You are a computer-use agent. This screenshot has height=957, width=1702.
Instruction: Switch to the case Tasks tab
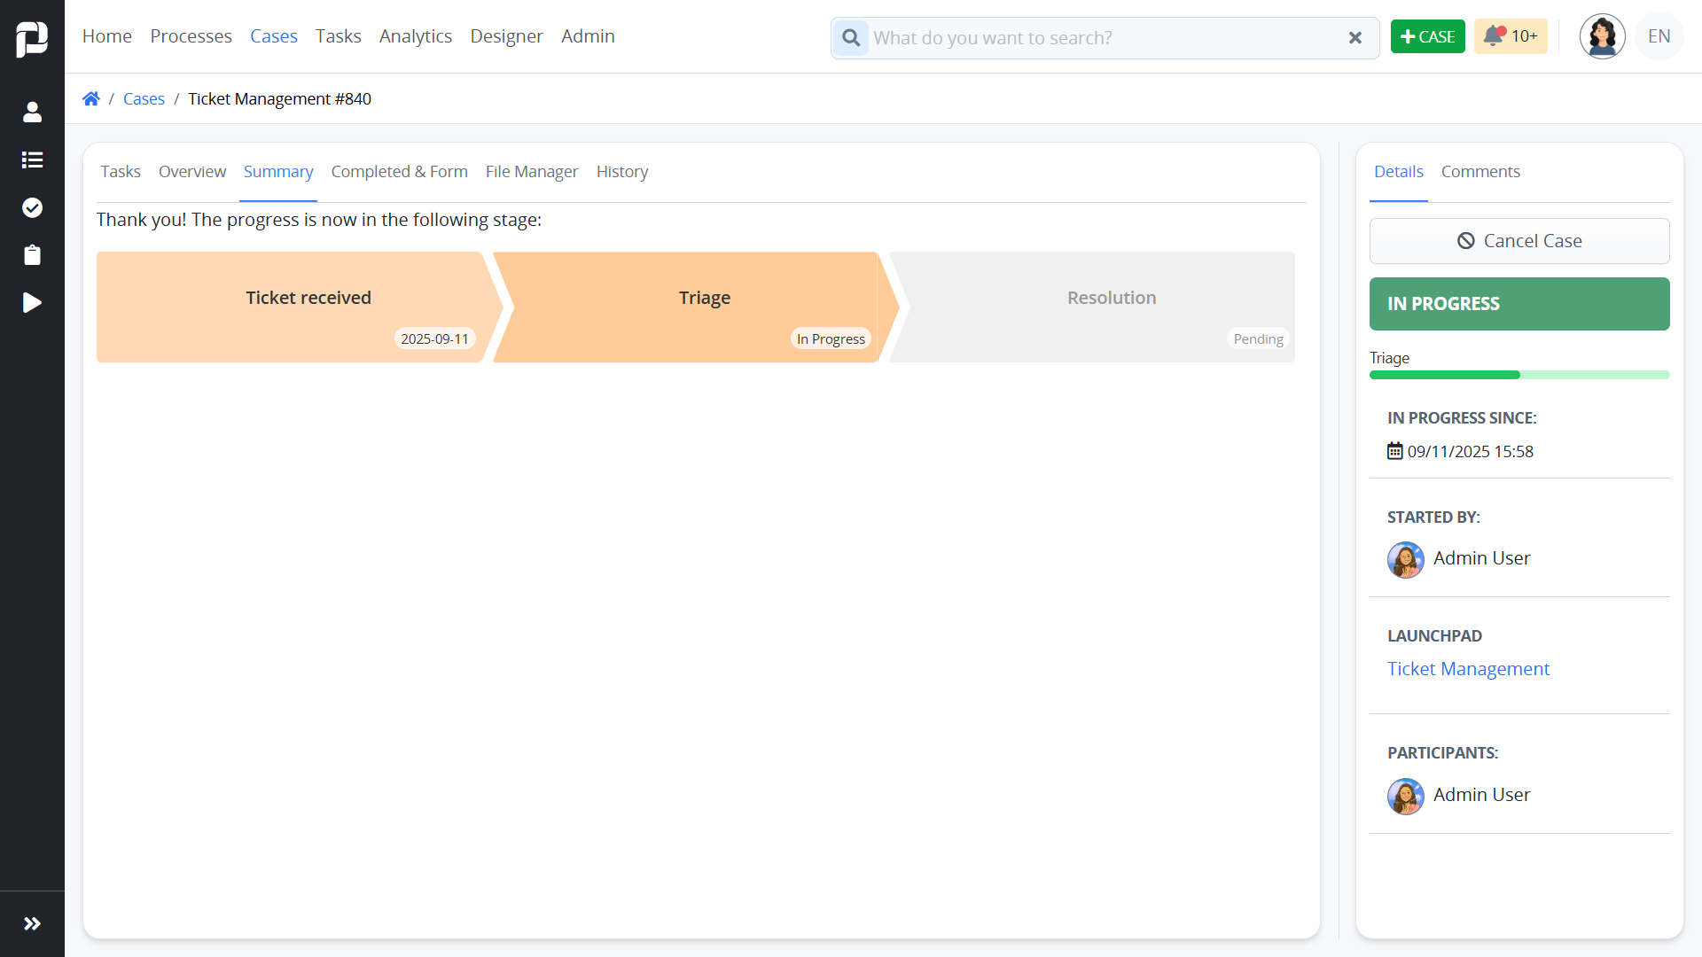(121, 171)
